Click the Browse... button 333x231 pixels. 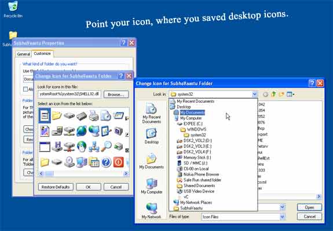click(116, 95)
